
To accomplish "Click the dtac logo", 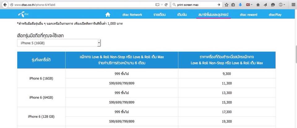I will (x=24, y=14).
